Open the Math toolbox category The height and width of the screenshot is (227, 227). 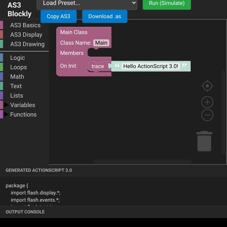[x=24, y=76]
